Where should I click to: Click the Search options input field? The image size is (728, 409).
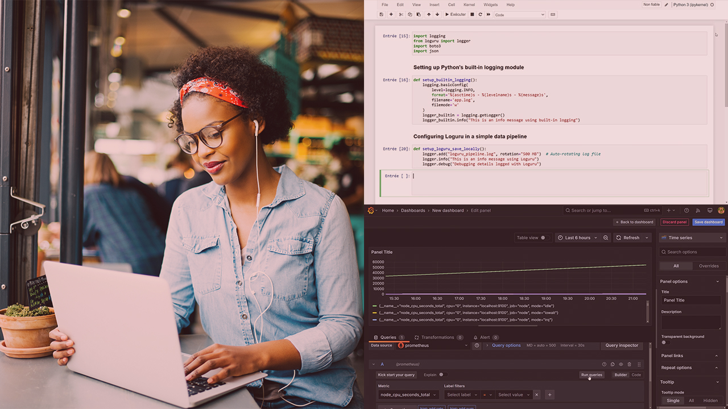point(694,252)
